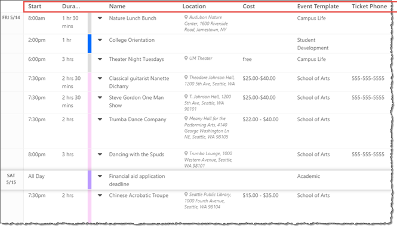397x228 pixels.
Task: Click the Seattle Public Library map pin icon
Action: [186, 195]
